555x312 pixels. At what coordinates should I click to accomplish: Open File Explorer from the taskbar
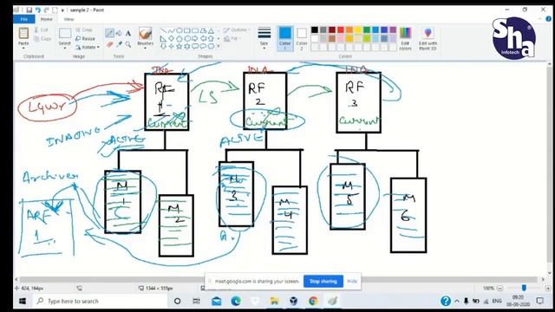(274, 301)
